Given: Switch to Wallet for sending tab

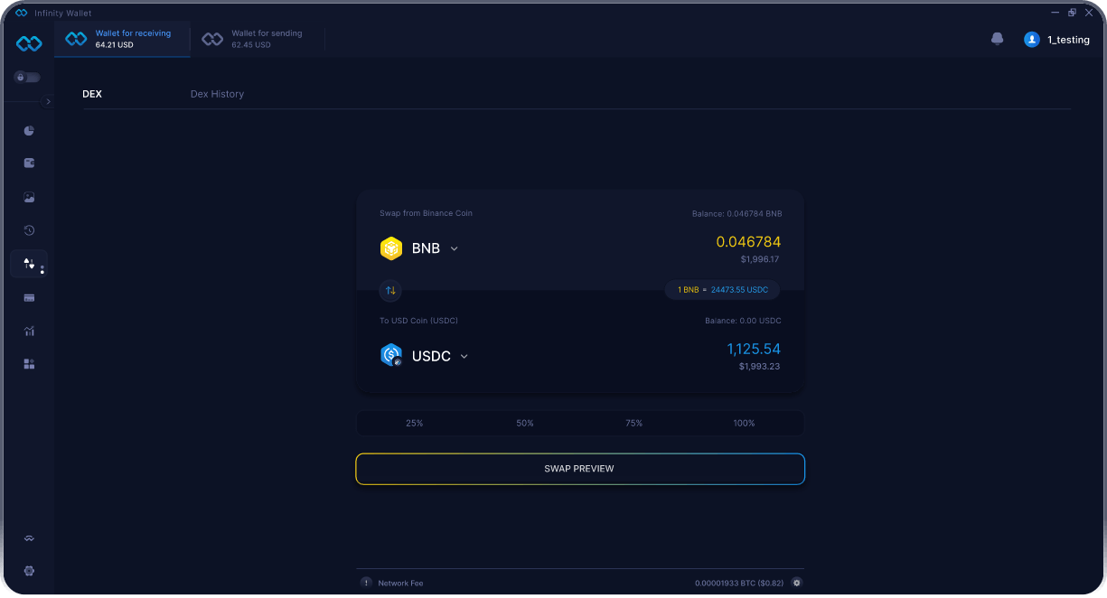Looking at the screenshot, I should coord(258,39).
